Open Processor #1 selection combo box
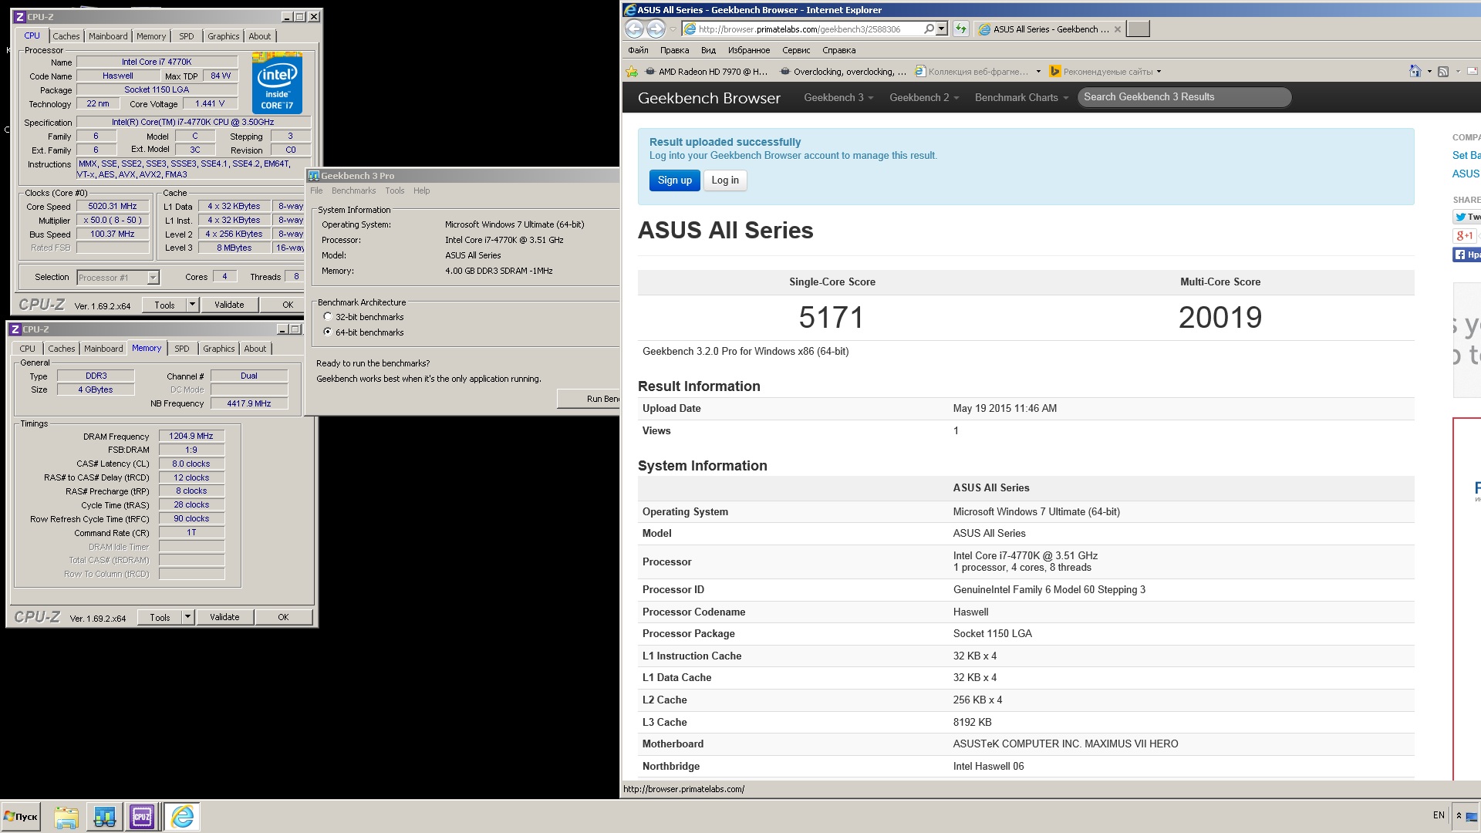 [x=118, y=278]
